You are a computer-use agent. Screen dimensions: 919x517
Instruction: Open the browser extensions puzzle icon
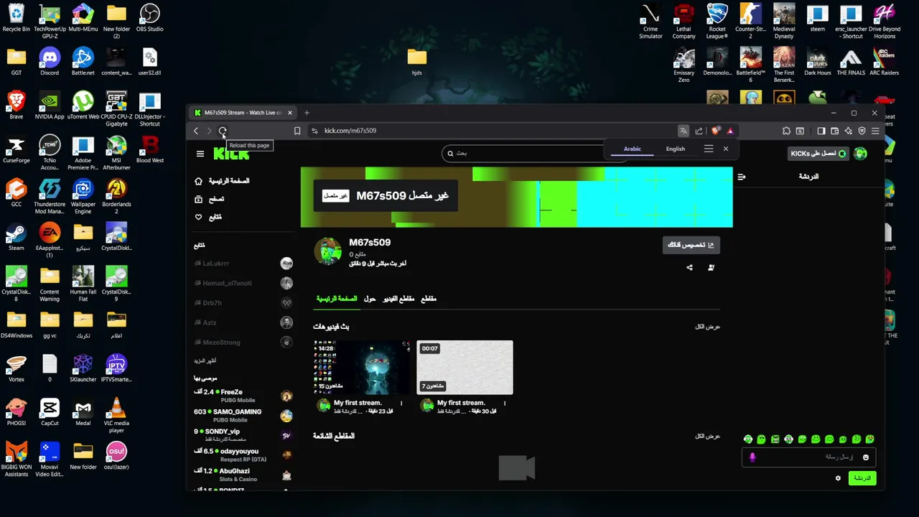(x=786, y=131)
